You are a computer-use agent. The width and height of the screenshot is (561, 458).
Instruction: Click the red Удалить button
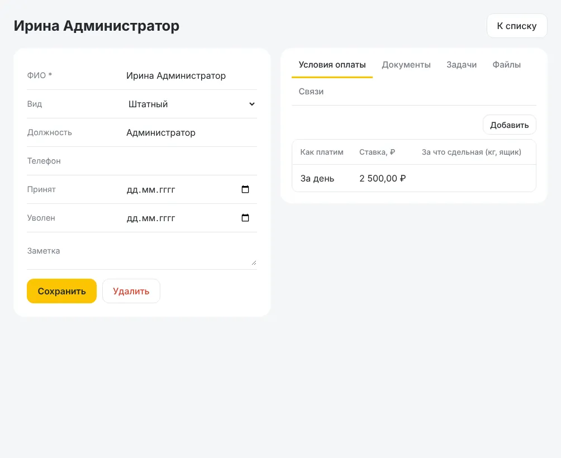pos(131,291)
